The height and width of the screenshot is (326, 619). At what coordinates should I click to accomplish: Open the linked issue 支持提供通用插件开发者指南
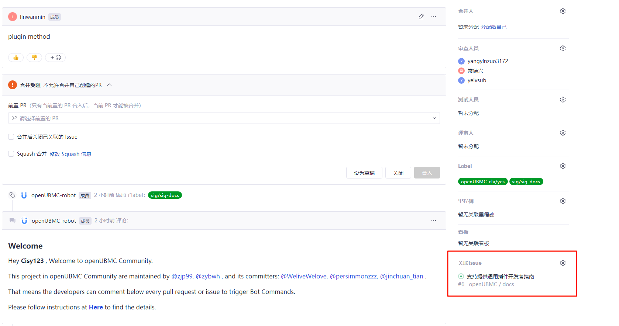click(500, 277)
